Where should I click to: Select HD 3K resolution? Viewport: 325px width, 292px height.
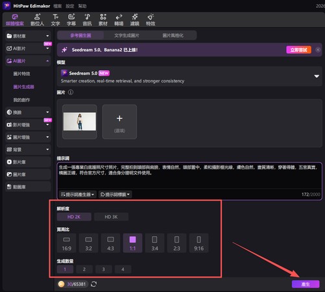tap(111, 217)
